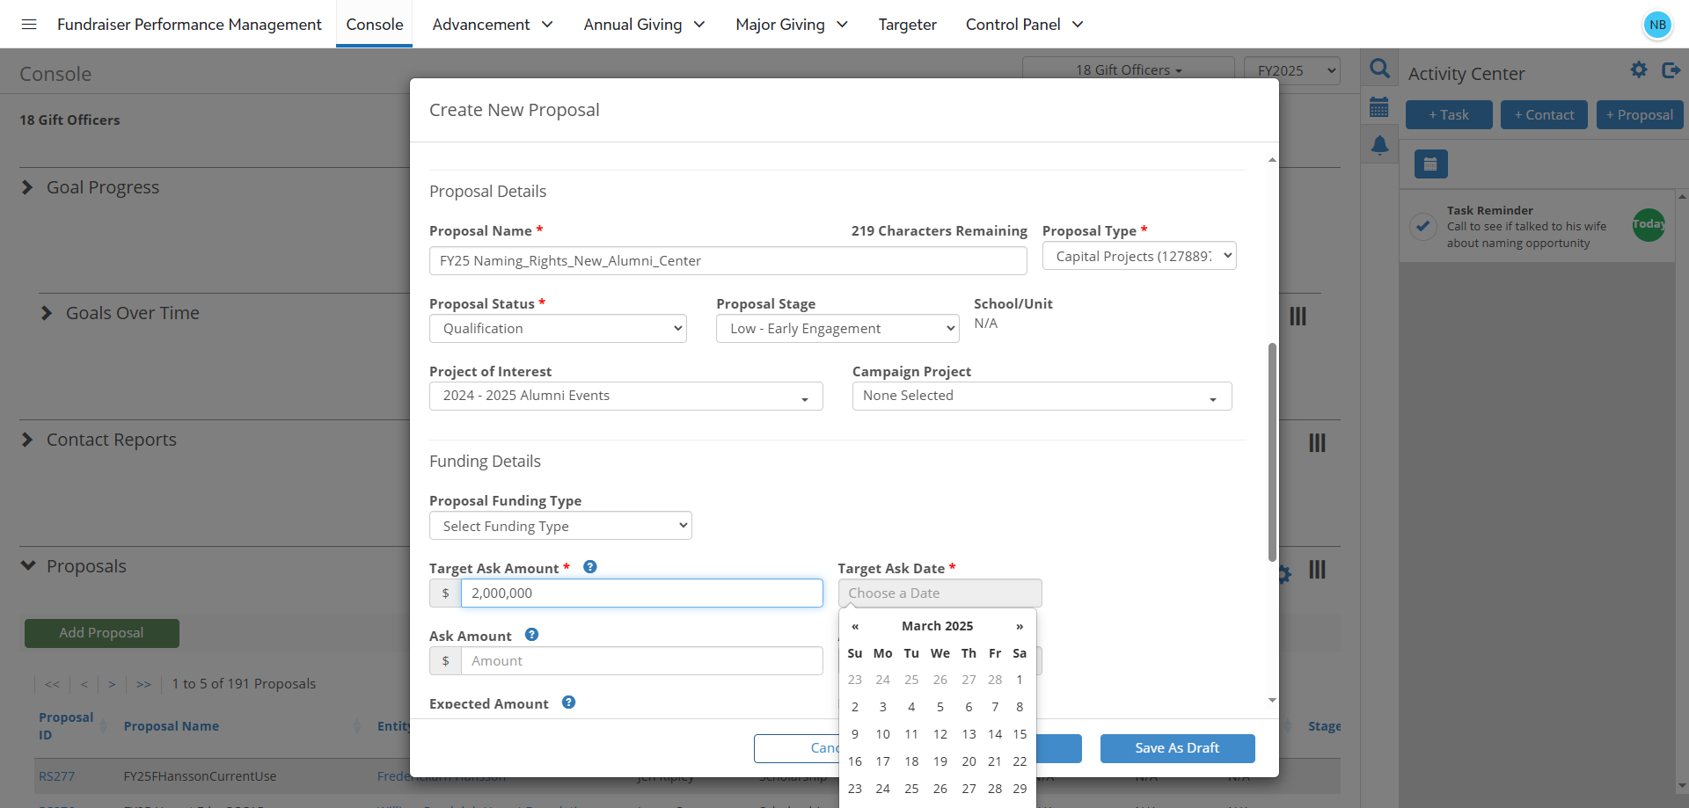The height and width of the screenshot is (808, 1689).
Task: Open the Project of Interest dropdown
Action: pos(626,396)
